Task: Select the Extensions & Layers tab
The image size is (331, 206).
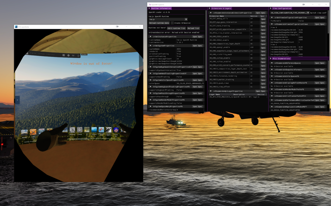Action: coord(221,9)
